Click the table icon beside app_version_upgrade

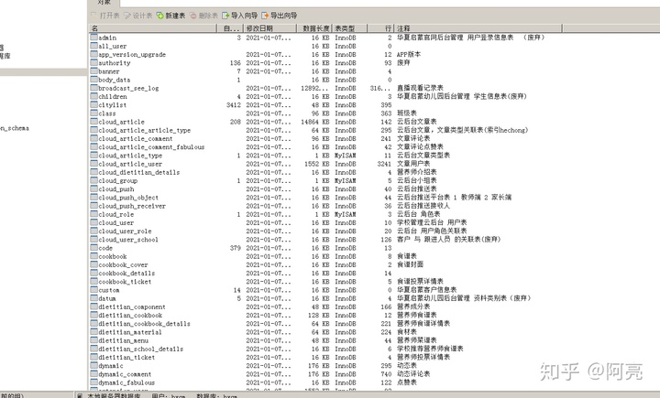coord(93,54)
